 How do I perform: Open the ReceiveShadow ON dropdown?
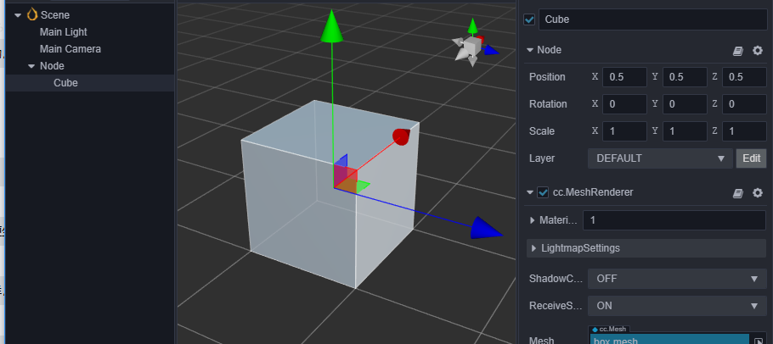coord(677,306)
